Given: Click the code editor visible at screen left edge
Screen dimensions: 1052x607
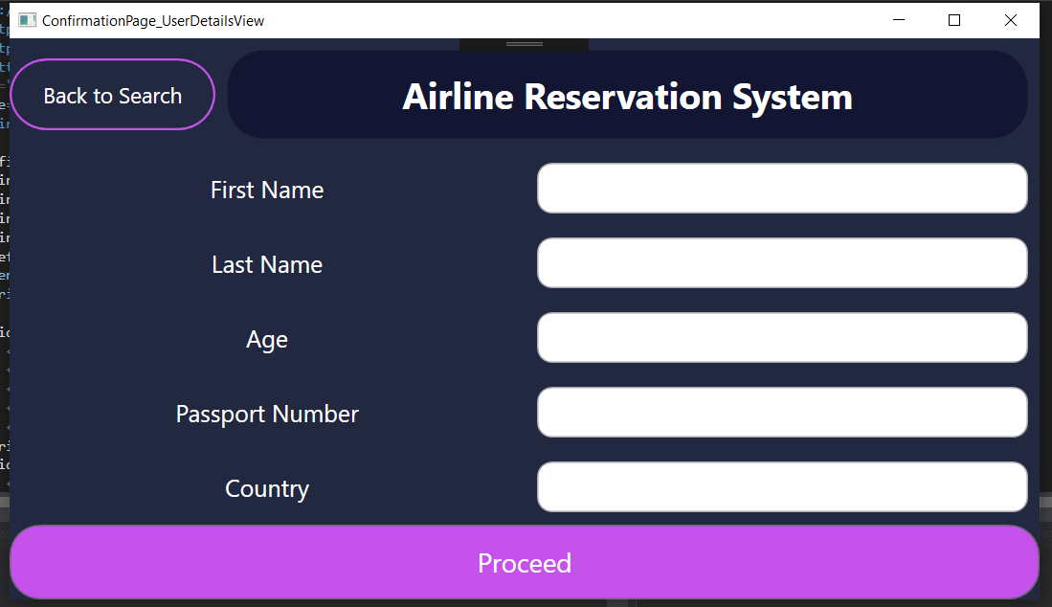Looking at the screenshot, I should (x=4, y=287).
